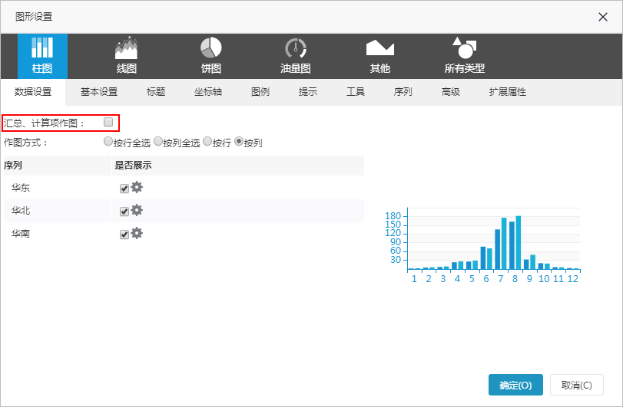This screenshot has height=407, width=623.
Task: Uncheck display checkbox for 华北
Action: tap(124, 212)
